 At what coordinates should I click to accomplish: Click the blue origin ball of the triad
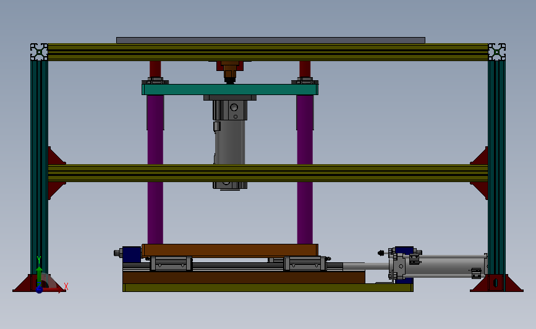coord(39,289)
